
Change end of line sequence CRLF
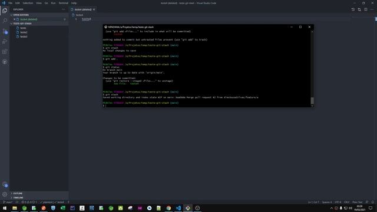point(346,202)
